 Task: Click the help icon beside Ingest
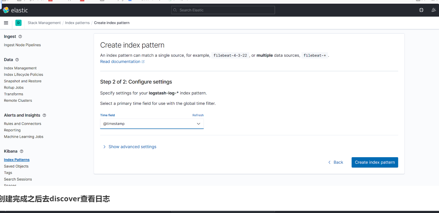coord(20,37)
